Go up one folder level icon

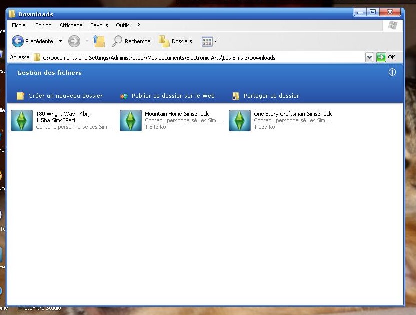pos(99,41)
